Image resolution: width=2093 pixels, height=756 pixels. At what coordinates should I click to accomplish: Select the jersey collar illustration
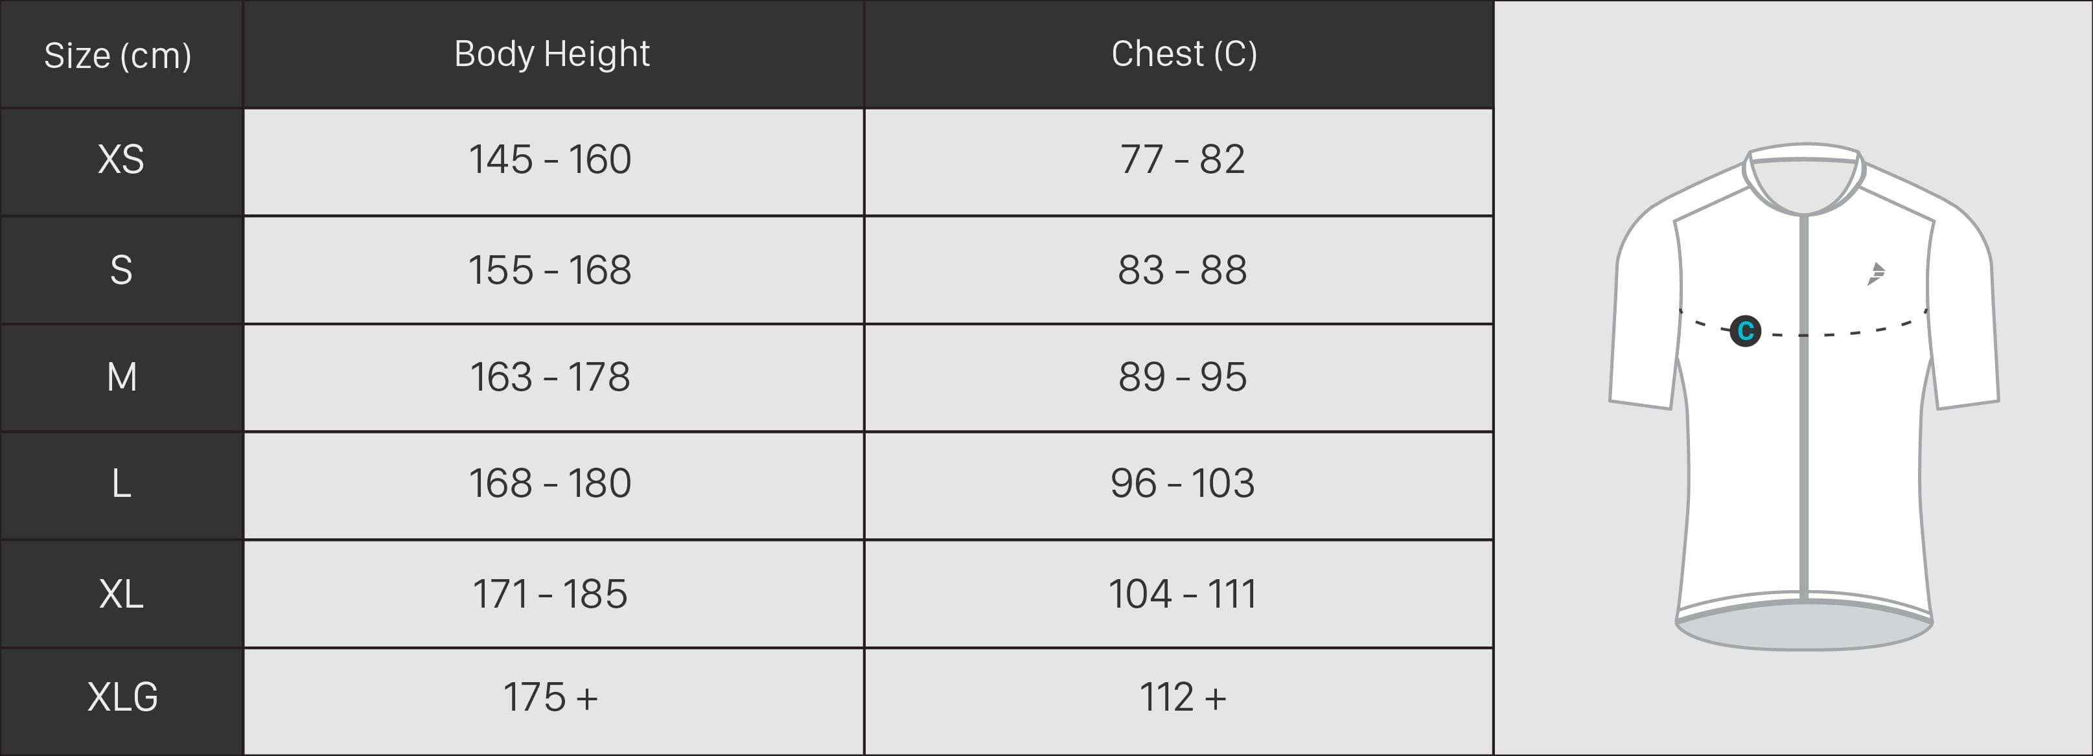[x=1804, y=179]
